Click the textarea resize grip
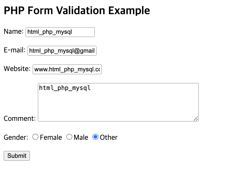This screenshot has width=236, height=169. point(196,119)
